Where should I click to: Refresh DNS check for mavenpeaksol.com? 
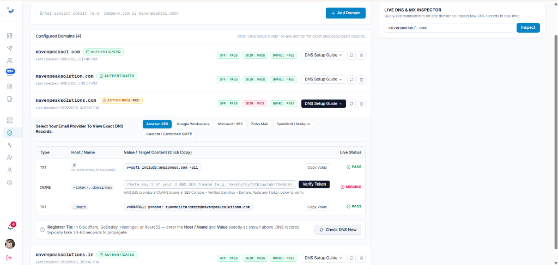coord(351,56)
